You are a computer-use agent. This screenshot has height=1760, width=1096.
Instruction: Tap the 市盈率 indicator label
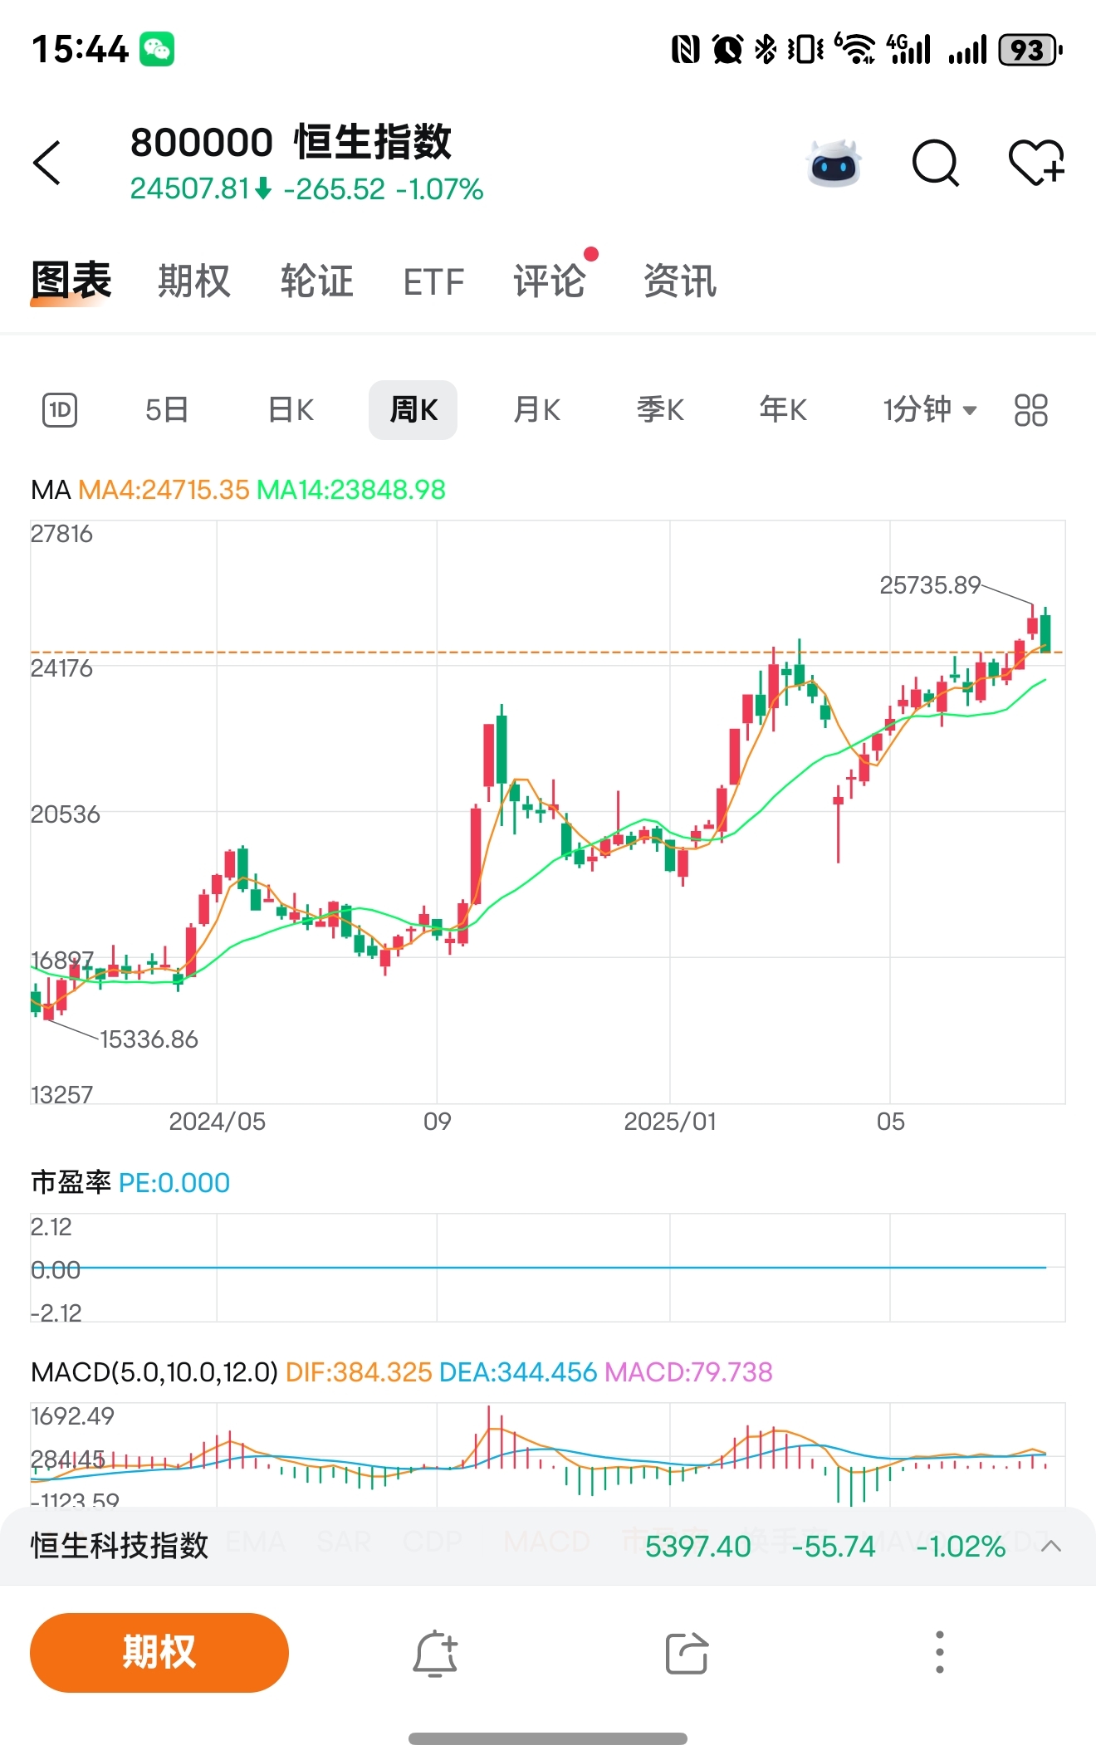[71, 1182]
